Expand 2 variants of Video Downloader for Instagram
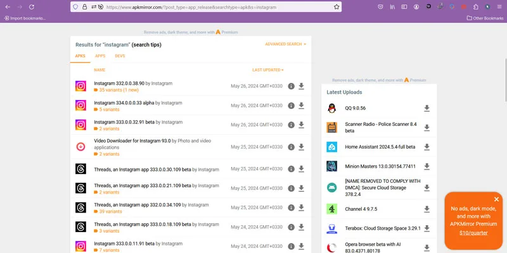The height and width of the screenshot is (253, 507). 106,154
